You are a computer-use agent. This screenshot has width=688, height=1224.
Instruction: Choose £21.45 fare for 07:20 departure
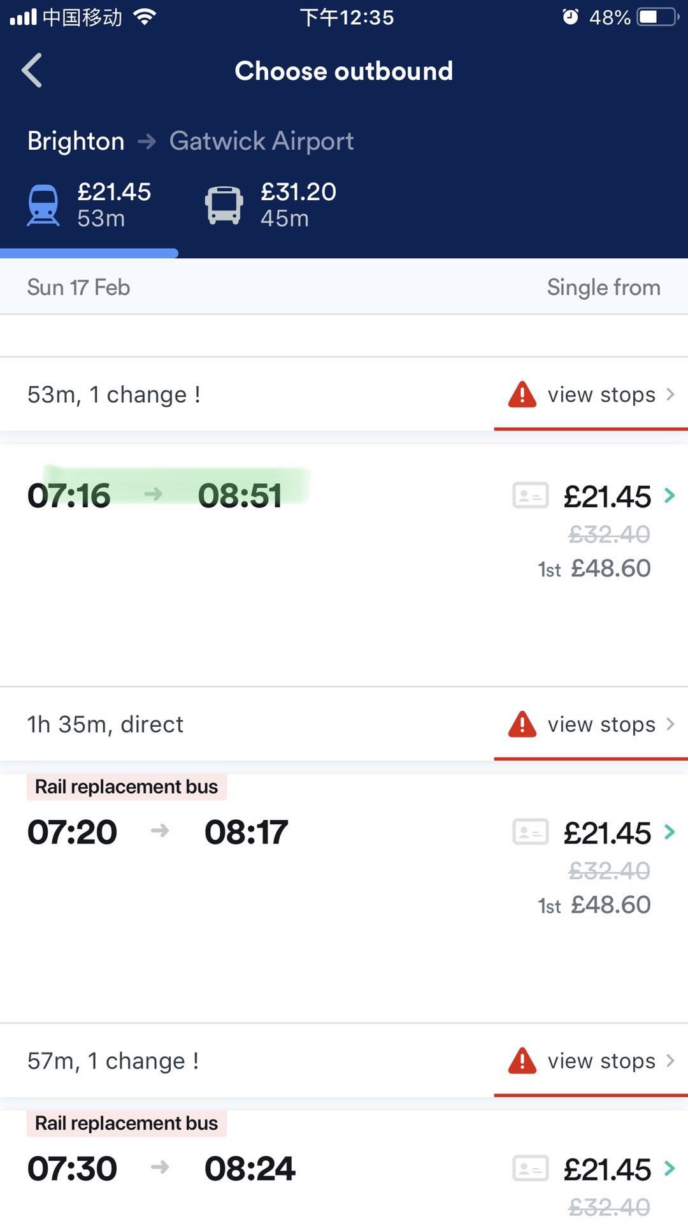coord(608,833)
